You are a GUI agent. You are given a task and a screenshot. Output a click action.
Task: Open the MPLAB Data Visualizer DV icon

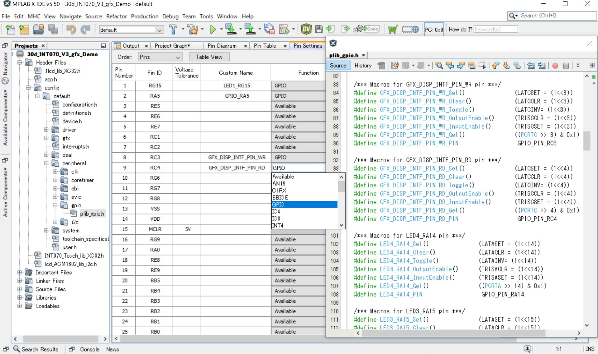coord(306,30)
